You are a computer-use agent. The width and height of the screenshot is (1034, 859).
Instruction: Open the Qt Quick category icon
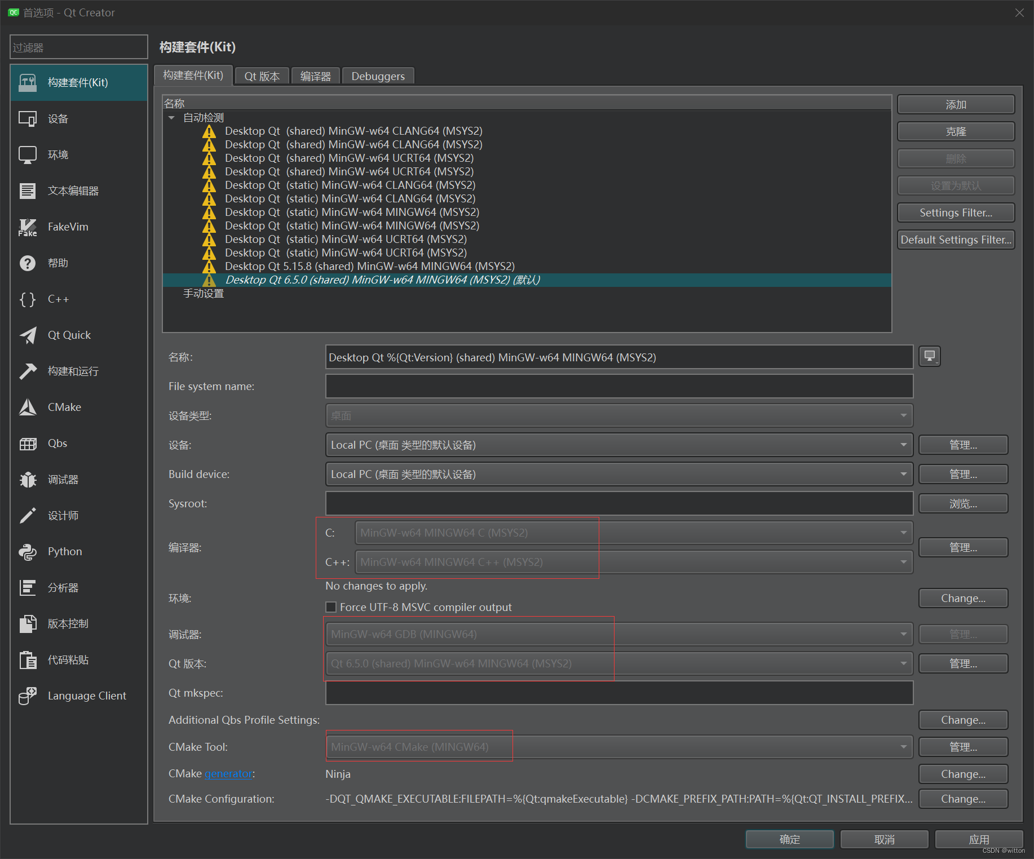(x=28, y=335)
